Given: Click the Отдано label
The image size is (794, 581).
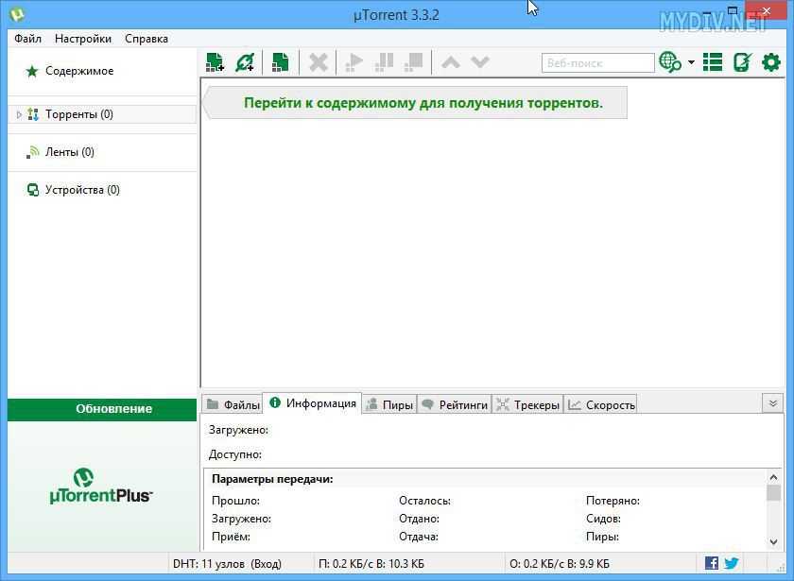Looking at the screenshot, I should tap(419, 519).
